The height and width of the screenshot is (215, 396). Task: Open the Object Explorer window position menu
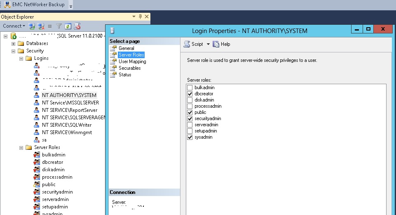(134, 17)
